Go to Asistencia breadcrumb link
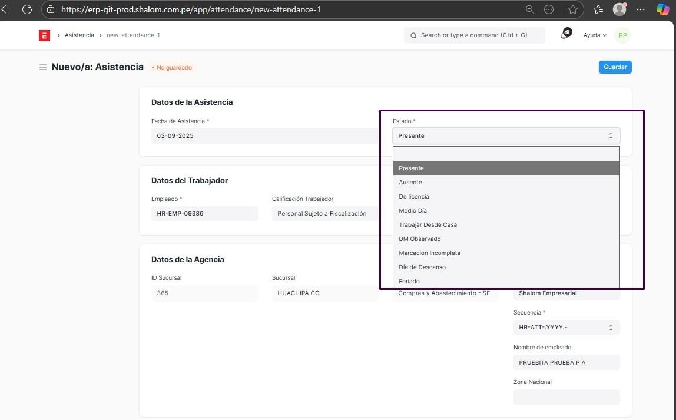676x420 pixels. 79,35
